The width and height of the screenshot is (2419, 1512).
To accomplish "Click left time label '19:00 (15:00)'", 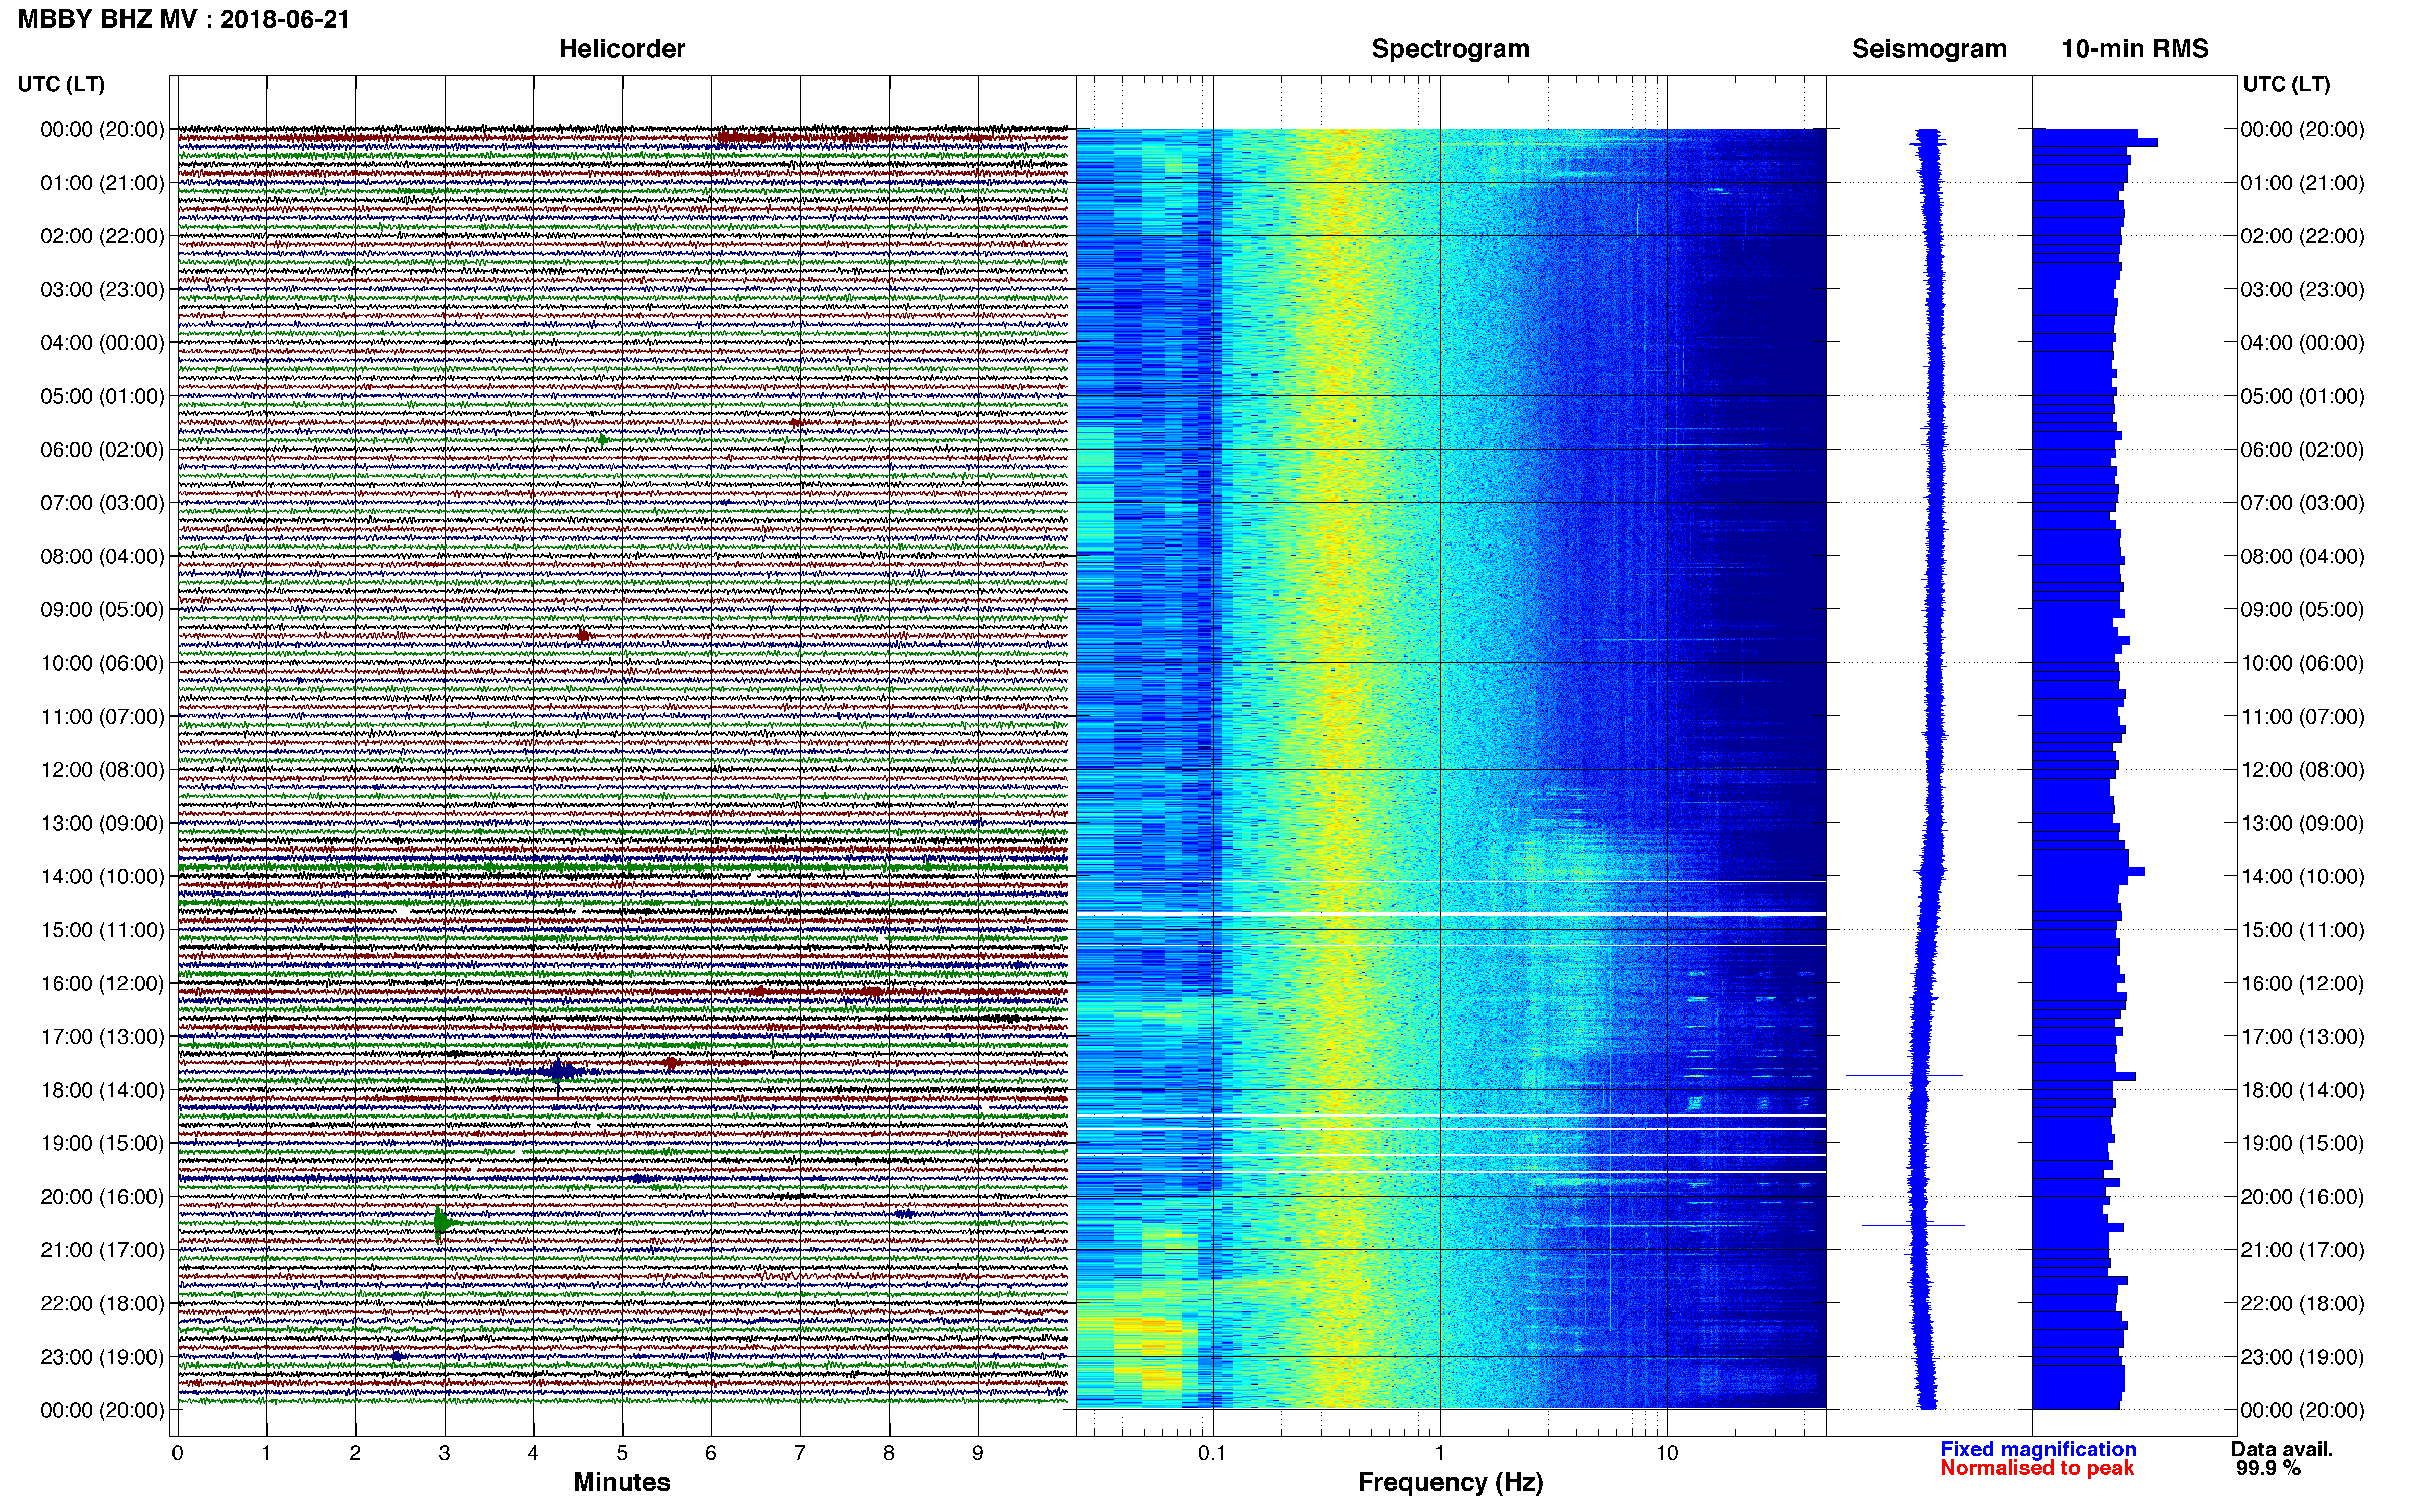I will 102,1143.
